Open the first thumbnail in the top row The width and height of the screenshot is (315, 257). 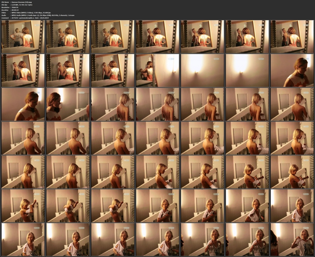coord(23,37)
